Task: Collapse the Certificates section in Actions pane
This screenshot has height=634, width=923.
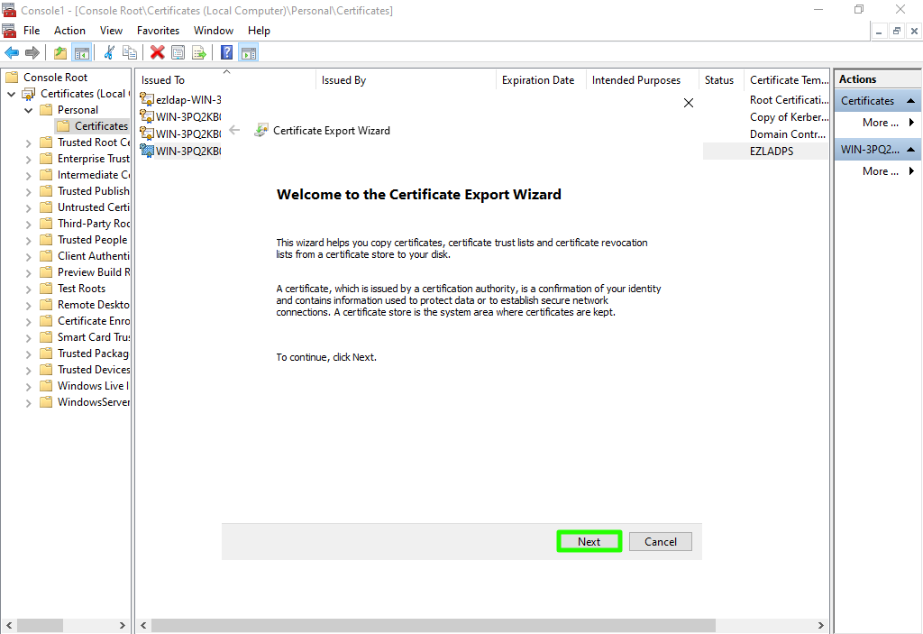Action: tap(911, 101)
